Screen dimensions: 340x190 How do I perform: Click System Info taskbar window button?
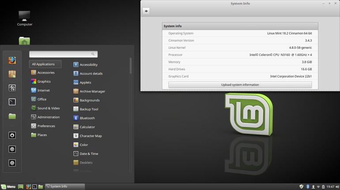coord(65,186)
